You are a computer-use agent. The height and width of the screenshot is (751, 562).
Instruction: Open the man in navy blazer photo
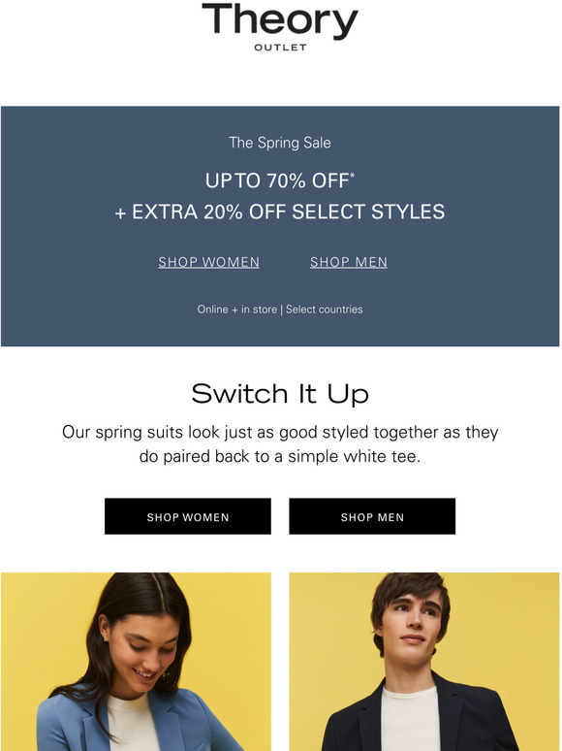424,662
